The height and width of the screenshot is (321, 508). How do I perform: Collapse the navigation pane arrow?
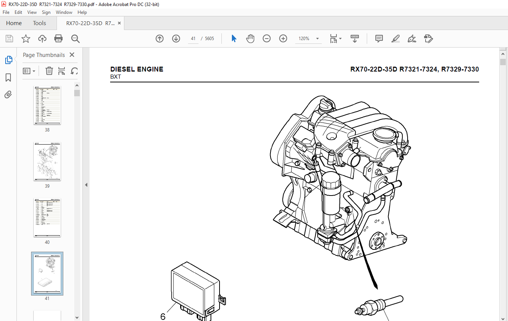pos(86,185)
